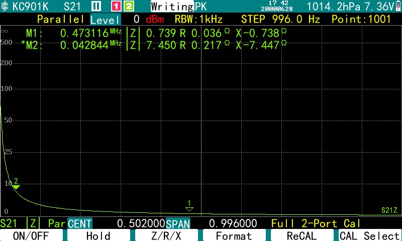
Task: Select the highlighted Level field
Action: (x=105, y=20)
